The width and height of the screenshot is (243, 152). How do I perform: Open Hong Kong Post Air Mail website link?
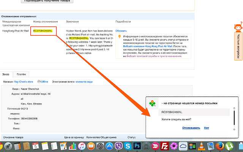[x=148, y=46]
